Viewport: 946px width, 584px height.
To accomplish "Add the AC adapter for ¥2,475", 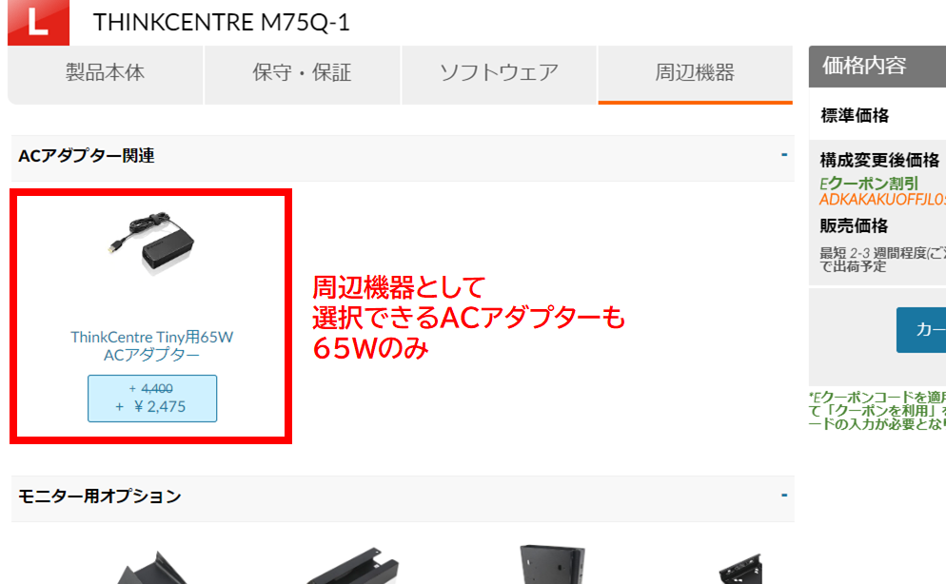I will 152,399.
